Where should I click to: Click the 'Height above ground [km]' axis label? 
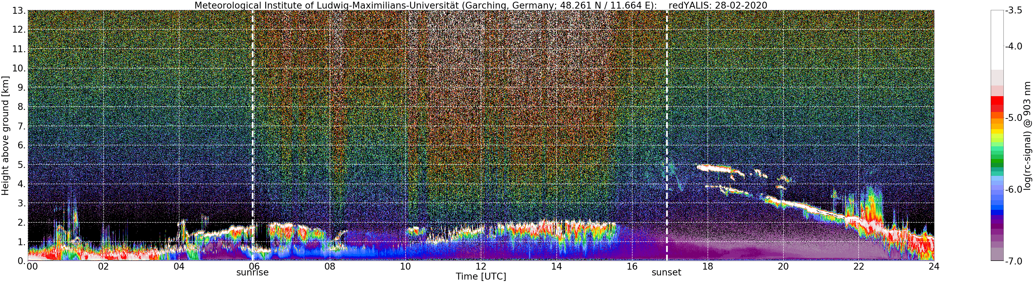(x=5, y=135)
